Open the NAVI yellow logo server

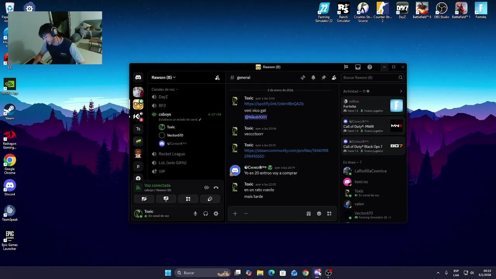(x=138, y=141)
